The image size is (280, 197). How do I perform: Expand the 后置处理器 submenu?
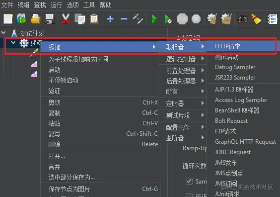pos(183,81)
